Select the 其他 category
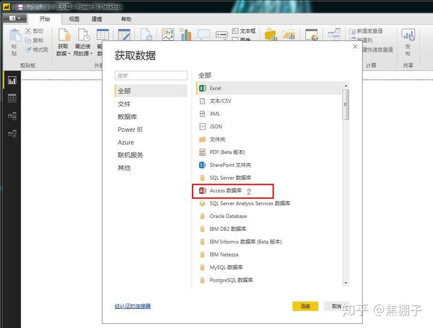 pyautogui.click(x=151, y=168)
